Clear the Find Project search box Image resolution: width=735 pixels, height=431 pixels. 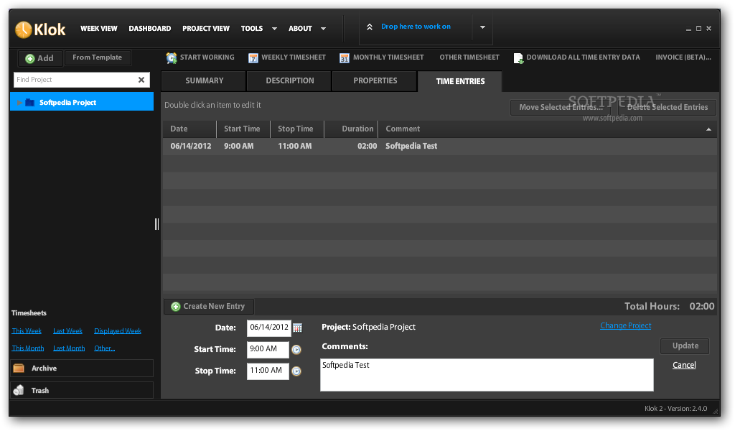pyautogui.click(x=141, y=80)
